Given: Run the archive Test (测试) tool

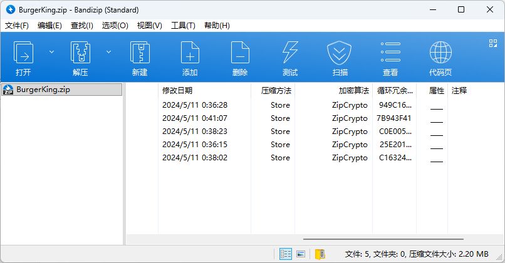Looking at the screenshot, I should coord(290,58).
